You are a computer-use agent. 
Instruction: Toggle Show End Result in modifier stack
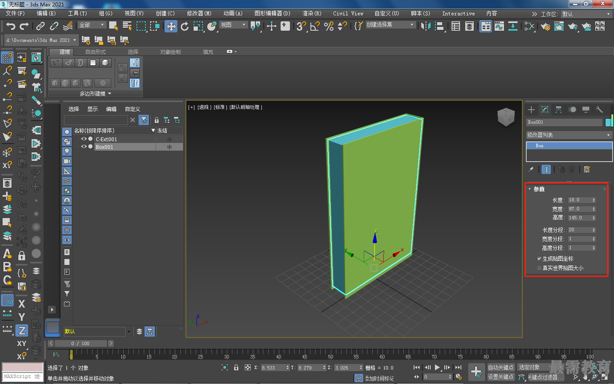pyautogui.click(x=546, y=169)
